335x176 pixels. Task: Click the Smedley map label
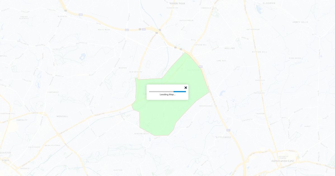(22, 120)
